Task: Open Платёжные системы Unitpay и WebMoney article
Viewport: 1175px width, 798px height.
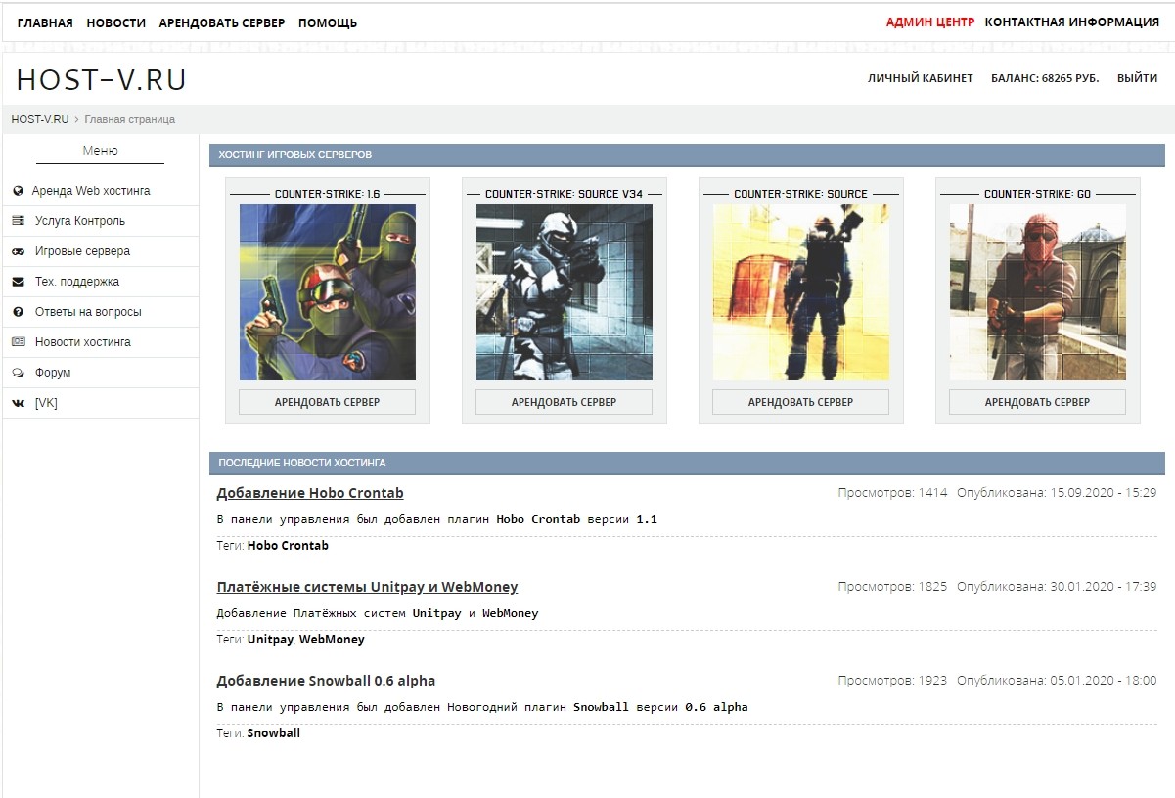Action: tap(367, 587)
